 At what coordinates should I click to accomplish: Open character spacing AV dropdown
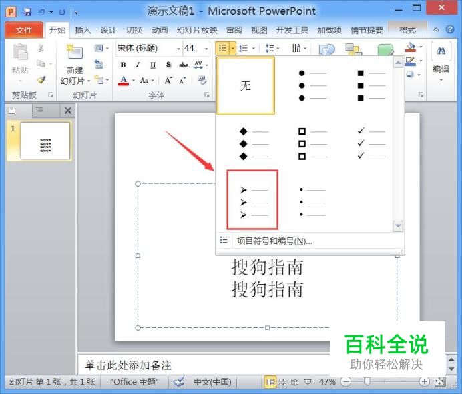[201, 65]
